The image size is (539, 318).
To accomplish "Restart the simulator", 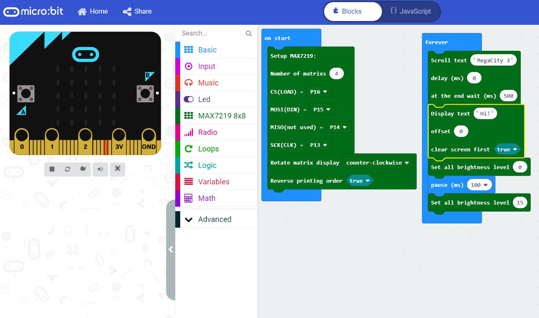I will click(67, 169).
